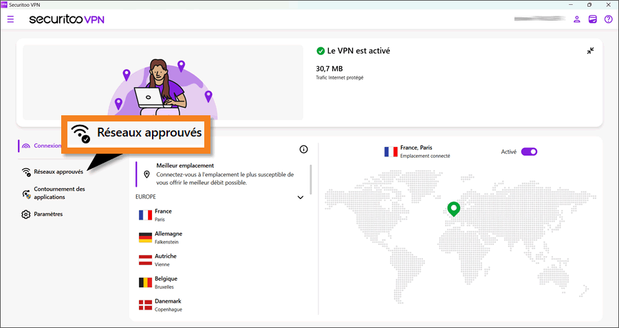Click the Contournement des applications icon
This screenshot has width=619, height=328.
tap(26, 194)
